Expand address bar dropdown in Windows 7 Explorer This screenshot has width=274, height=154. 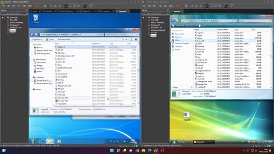pyautogui.click(x=99, y=35)
